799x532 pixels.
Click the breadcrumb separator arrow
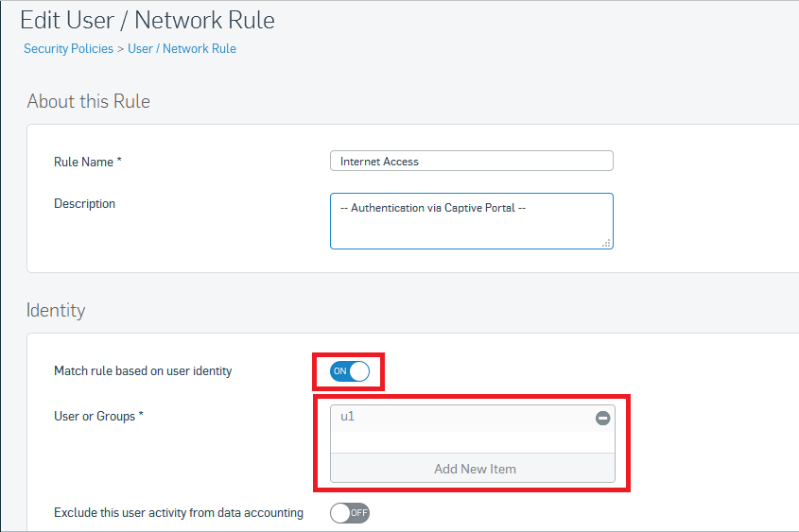121,49
